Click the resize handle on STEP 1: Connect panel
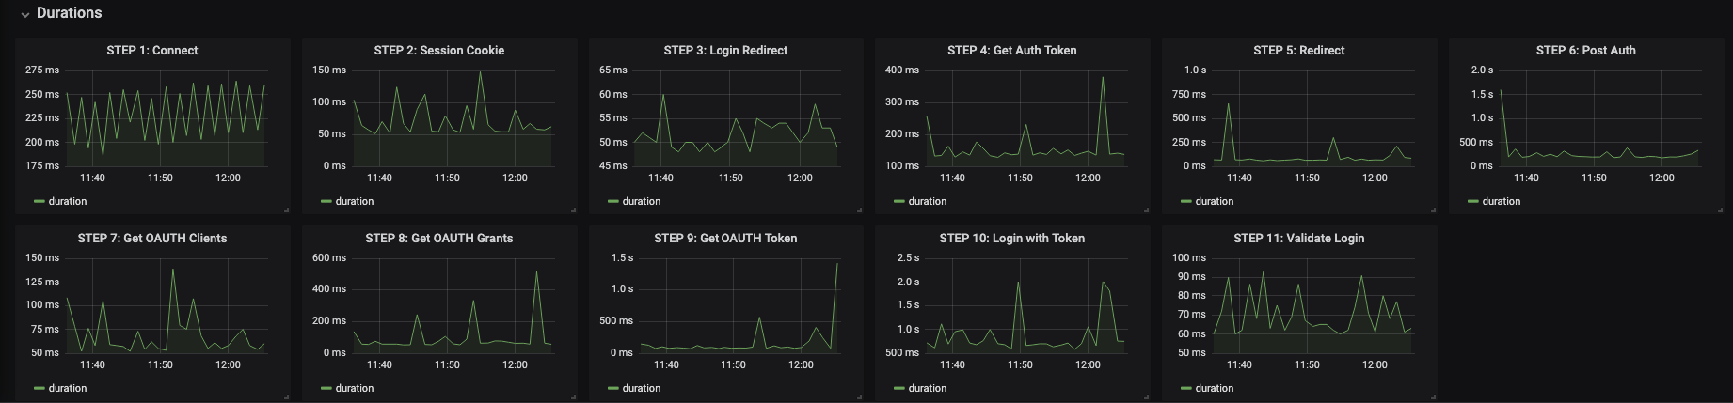 (286, 209)
